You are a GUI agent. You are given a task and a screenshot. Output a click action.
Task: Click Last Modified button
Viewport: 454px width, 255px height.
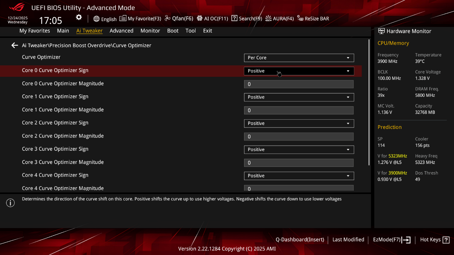(x=348, y=240)
